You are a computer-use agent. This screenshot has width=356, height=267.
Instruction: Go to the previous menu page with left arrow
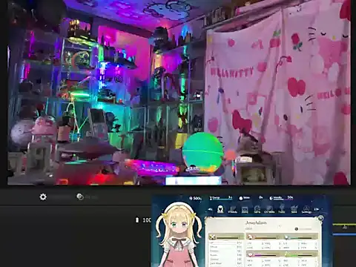[x=210, y=209]
